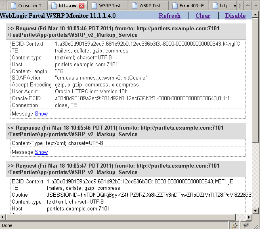Screen dimensions: 260x229
Task: Click the Request 10:05:47 header
Action: tap(126, 169)
